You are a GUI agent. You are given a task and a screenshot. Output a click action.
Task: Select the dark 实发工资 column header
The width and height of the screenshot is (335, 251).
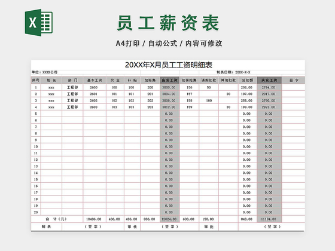269,80
